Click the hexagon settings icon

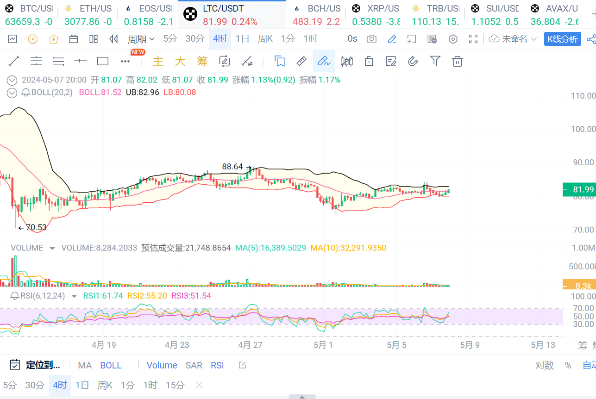[453, 39]
